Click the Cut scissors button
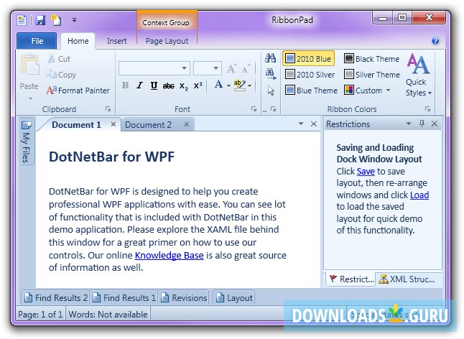This screenshot has width=464, height=339. 59,59
